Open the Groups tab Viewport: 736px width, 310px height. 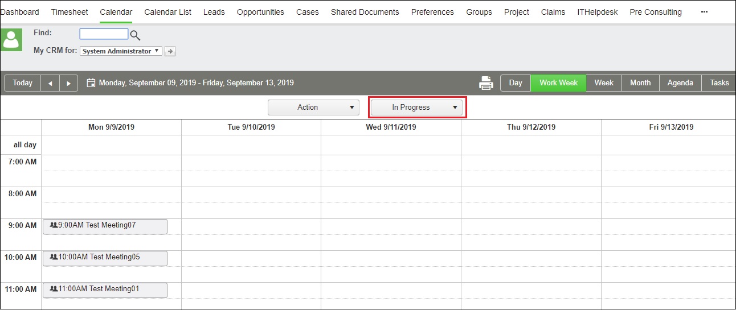[x=479, y=12]
